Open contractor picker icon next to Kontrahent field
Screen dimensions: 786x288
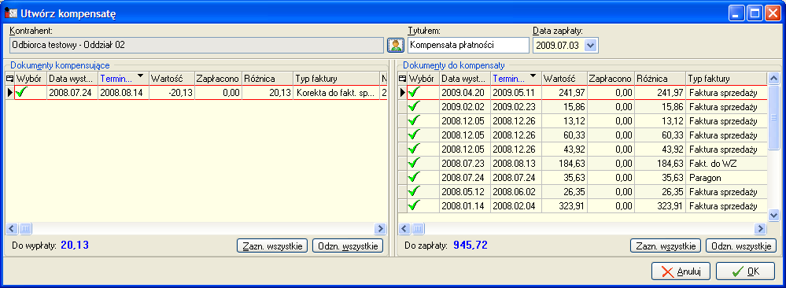pyautogui.click(x=396, y=45)
